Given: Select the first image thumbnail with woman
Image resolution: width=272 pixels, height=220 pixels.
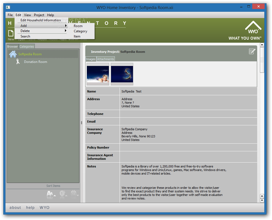Looking at the screenshot, I should (98, 74).
